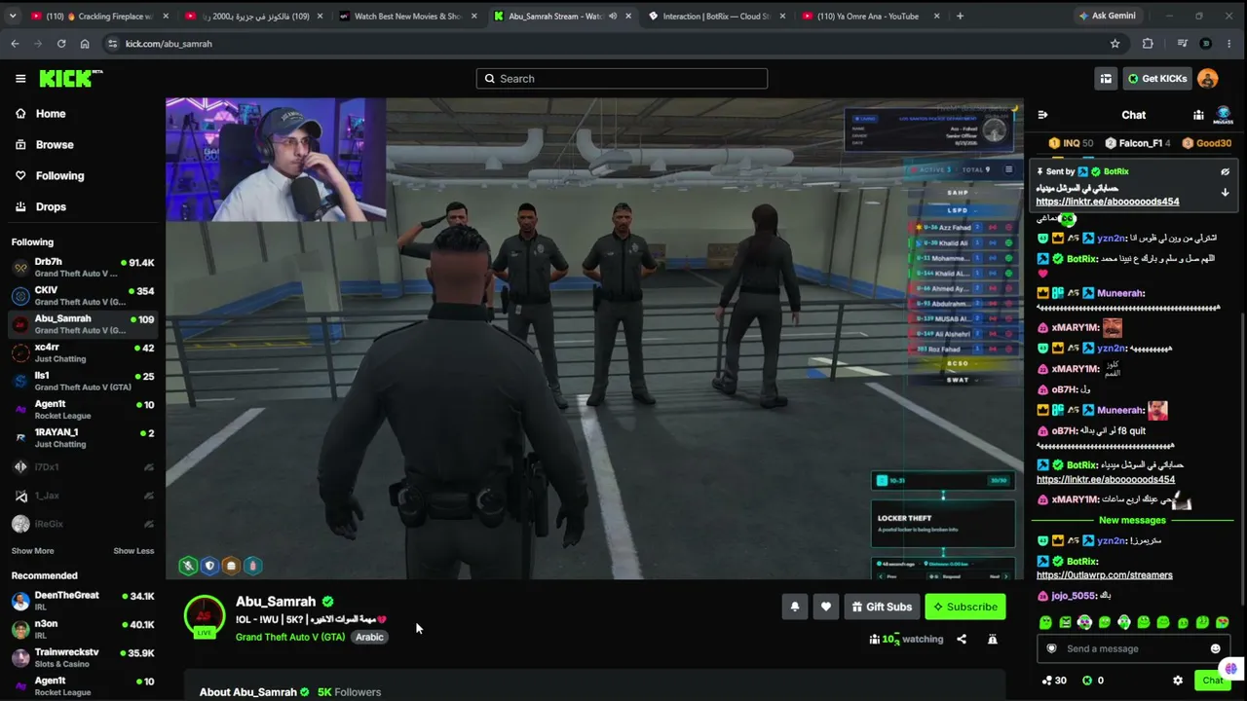Open the channel store icon near Get KICKs
Image resolution: width=1247 pixels, height=701 pixels.
[x=1106, y=79]
